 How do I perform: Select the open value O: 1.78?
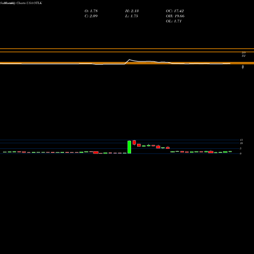[x=91, y=11]
